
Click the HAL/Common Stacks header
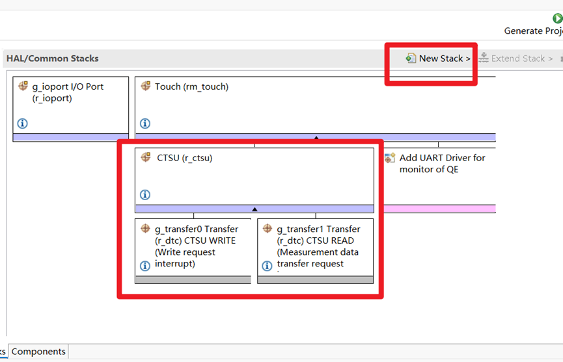[53, 58]
